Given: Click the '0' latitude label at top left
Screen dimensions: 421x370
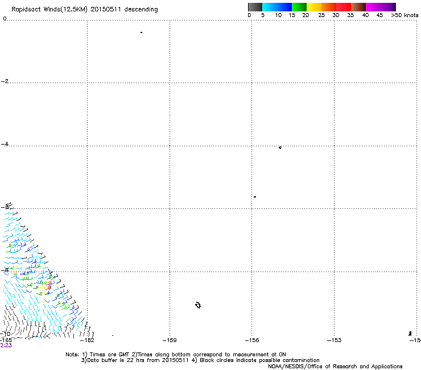Looking at the screenshot, I should tap(5, 19).
